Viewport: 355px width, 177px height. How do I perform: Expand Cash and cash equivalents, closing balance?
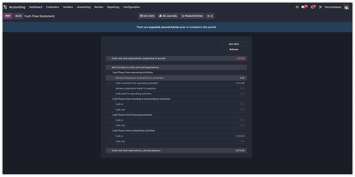point(110,150)
